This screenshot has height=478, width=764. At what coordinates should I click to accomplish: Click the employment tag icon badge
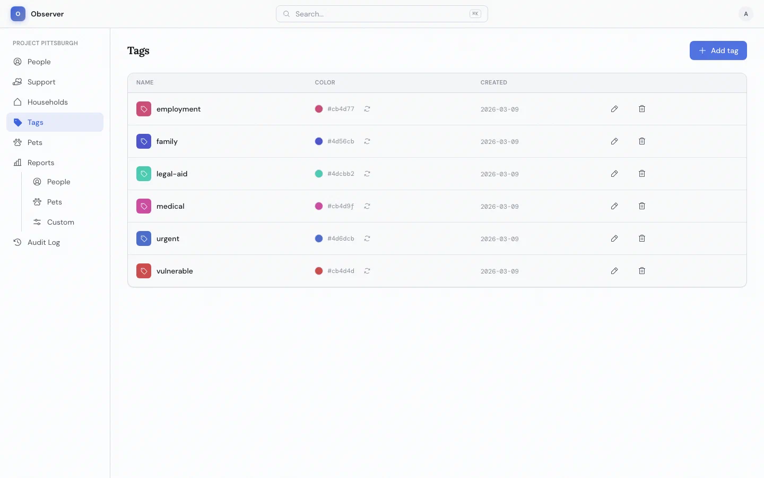pos(144,109)
